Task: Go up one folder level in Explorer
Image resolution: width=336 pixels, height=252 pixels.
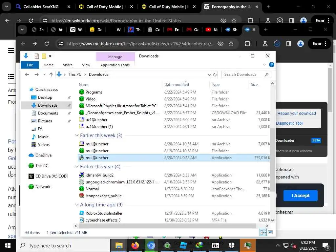Action: pos(51,74)
